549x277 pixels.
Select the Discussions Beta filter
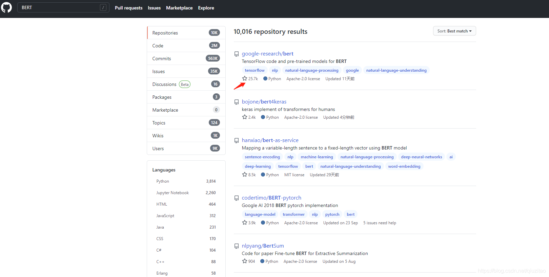click(186, 84)
